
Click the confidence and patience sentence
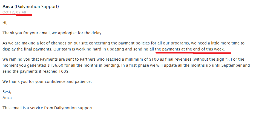point(47,81)
